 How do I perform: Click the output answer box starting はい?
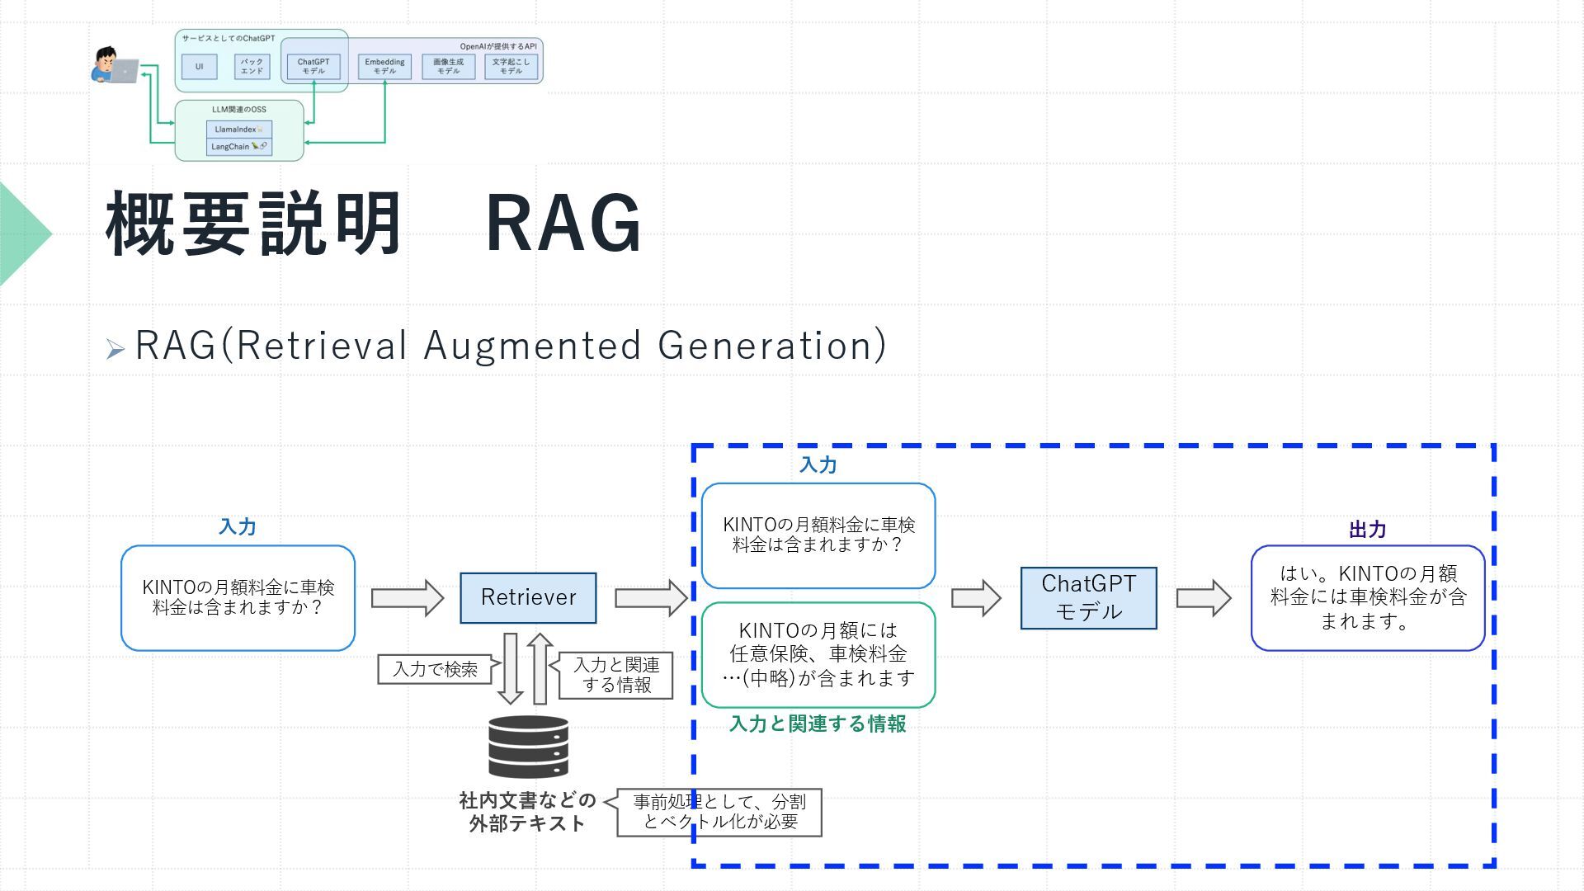(1367, 598)
